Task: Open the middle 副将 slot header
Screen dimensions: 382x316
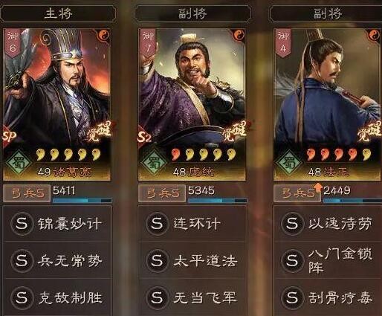Action: coord(192,13)
